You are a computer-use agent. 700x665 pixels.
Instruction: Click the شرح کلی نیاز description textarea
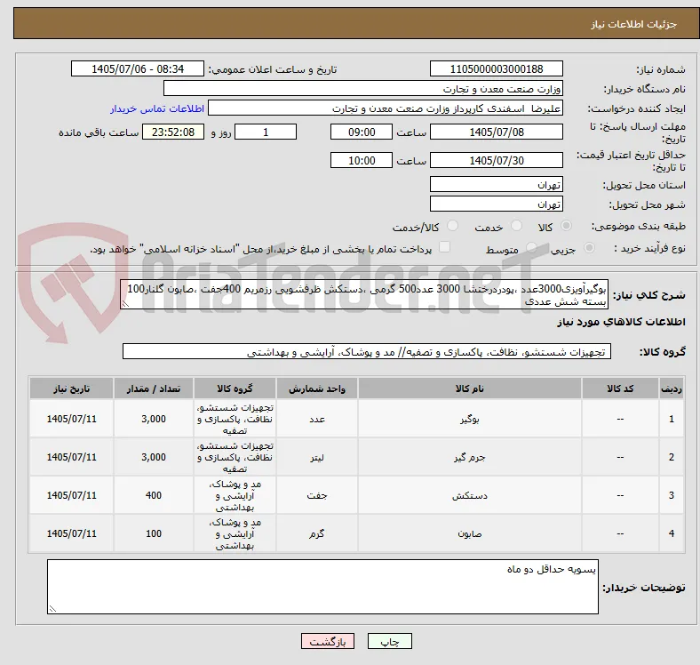tap(364, 294)
